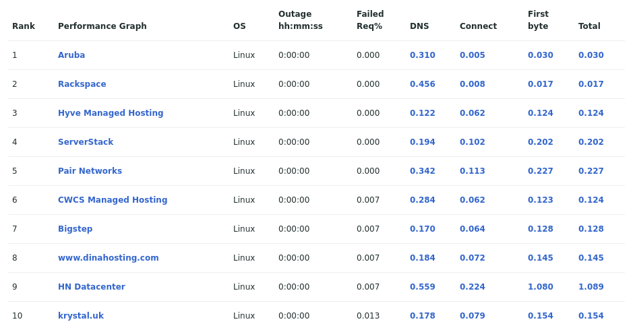Click Aruba's First byte value 0.030
This screenshot has width=633, height=330.
pos(540,55)
